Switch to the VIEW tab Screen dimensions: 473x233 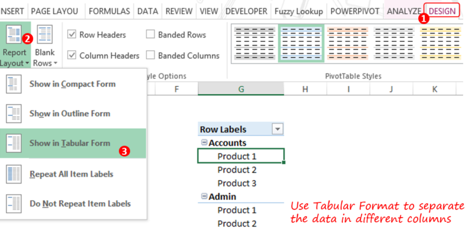pyautogui.click(x=209, y=11)
